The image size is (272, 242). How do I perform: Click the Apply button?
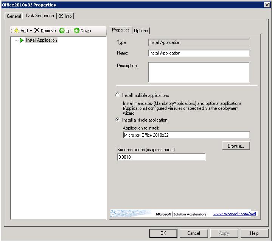pyautogui.click(x=224, y=233)
